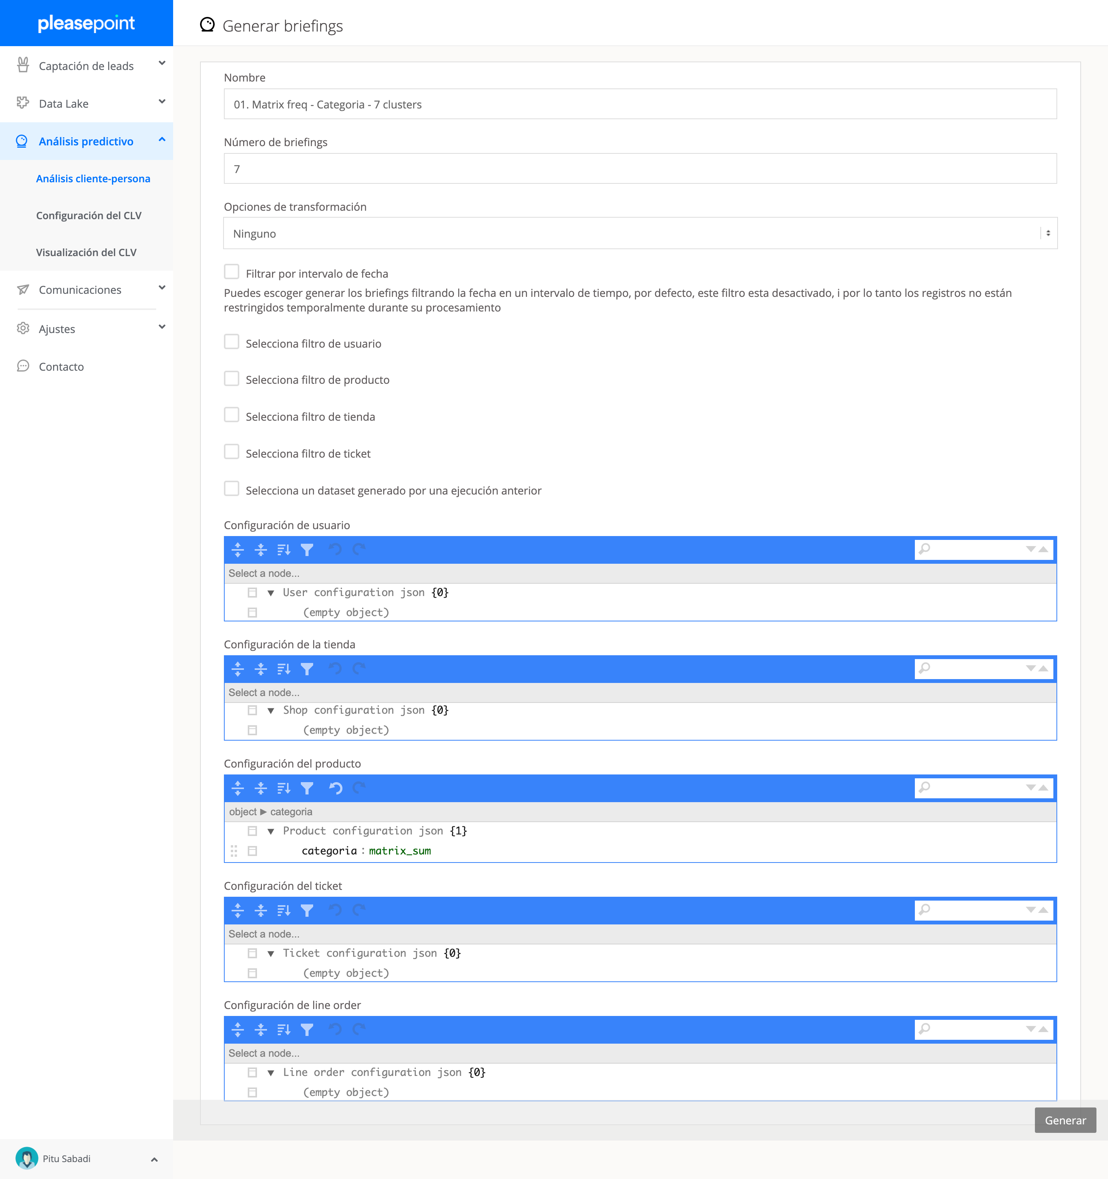Viewport: 1108px width, 1179px height.
Task: Collapse Product configuration json tree node
Action: (270, 831)
